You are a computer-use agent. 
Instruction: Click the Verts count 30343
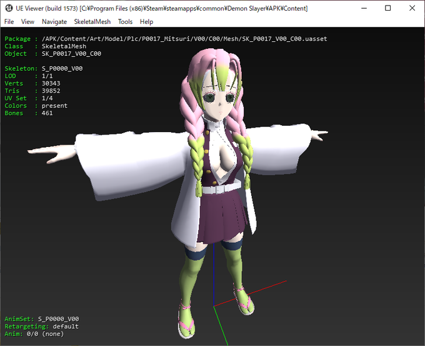pyautogui.click(x=51, y=83)
